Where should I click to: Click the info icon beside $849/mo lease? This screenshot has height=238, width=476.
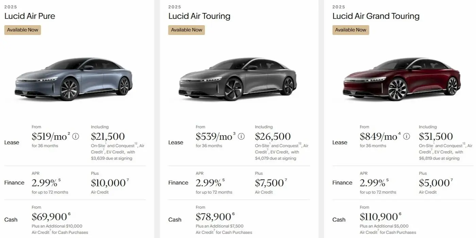(x=406, y=136)
